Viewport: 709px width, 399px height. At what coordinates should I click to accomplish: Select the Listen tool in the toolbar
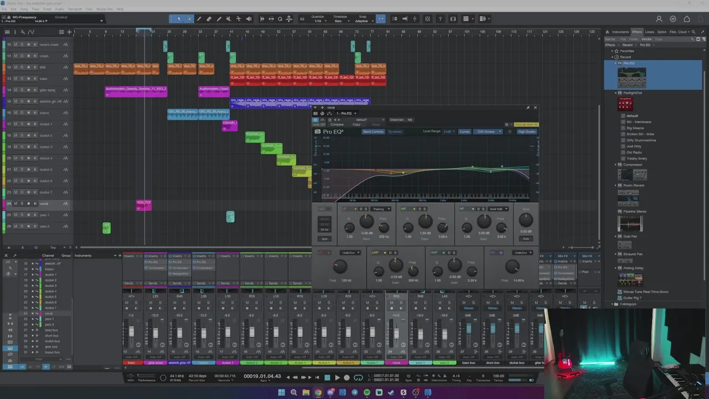[x=249, y=19]
